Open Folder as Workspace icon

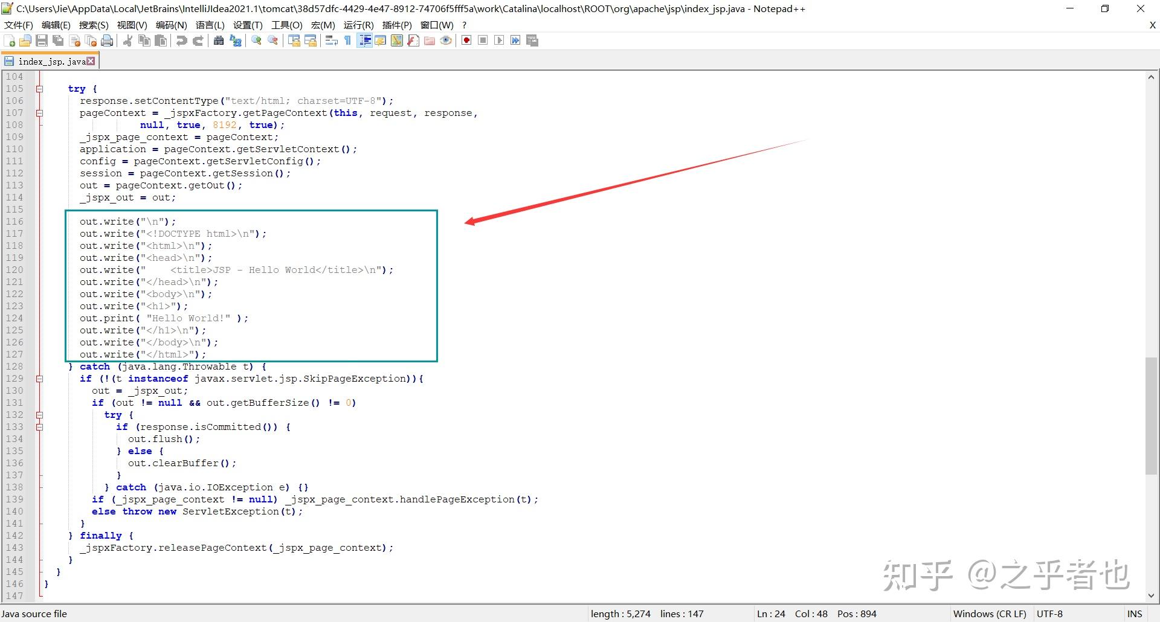tap(430, 40)
